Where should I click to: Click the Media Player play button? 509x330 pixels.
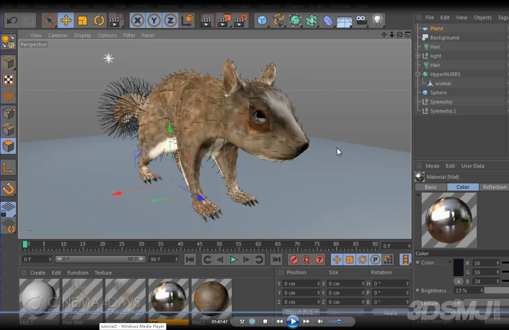293,321
